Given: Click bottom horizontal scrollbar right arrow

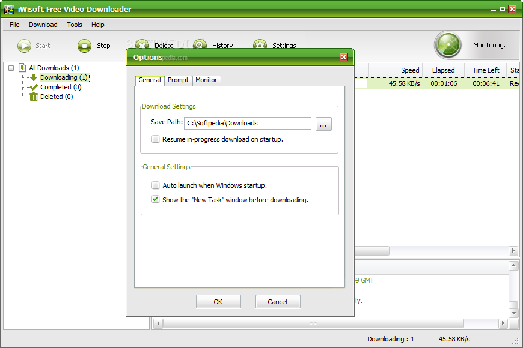Looking at the screenshot, I should (x=503, y=323).
